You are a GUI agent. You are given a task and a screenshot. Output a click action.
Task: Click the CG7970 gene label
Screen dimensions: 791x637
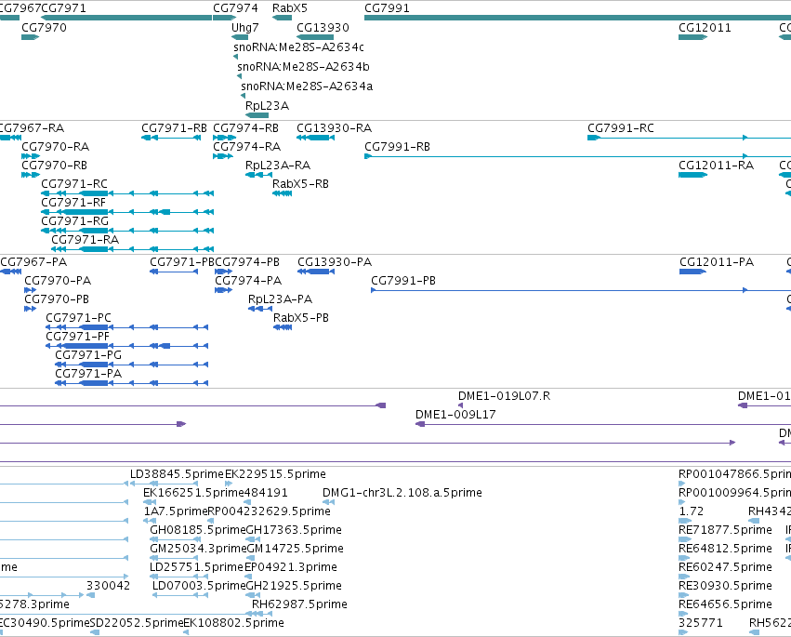(44, 27)
